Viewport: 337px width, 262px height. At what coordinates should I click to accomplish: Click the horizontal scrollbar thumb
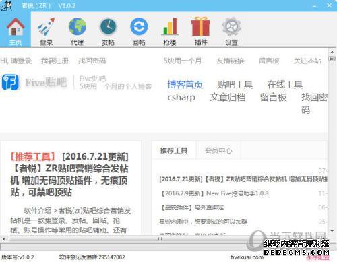click(160, 239)
